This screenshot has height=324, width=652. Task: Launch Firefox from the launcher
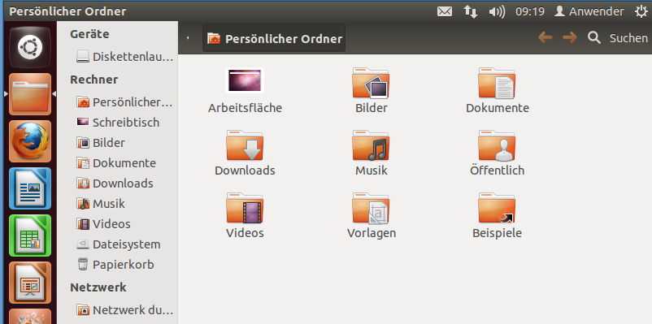[x=30, y=141]
